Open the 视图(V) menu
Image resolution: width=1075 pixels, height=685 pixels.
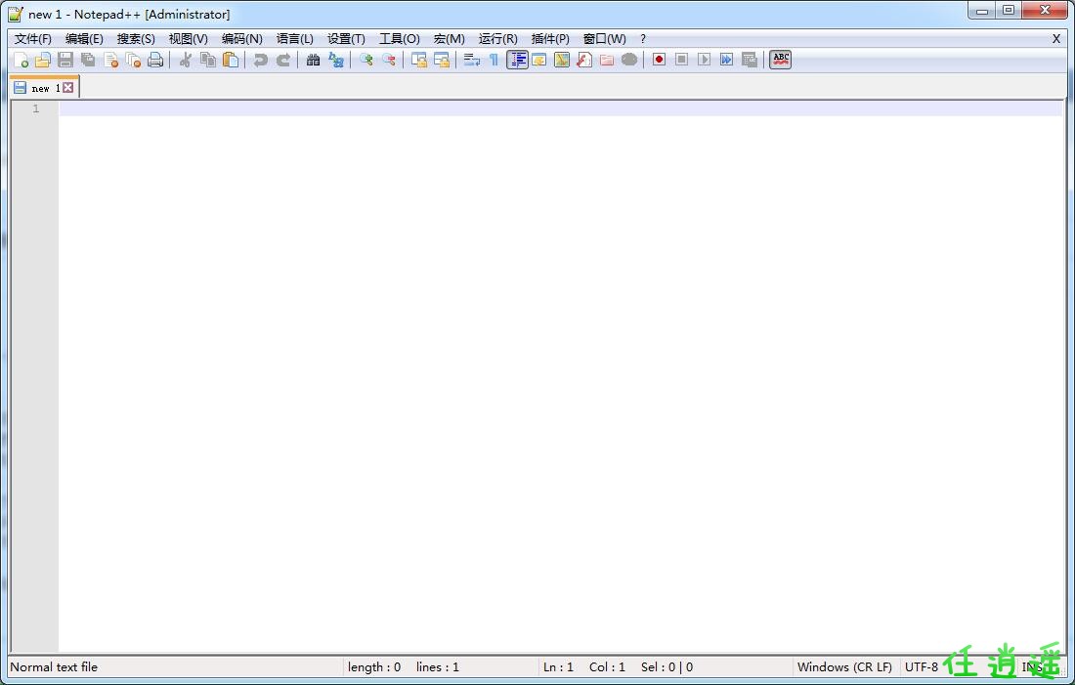coord(188,39)
